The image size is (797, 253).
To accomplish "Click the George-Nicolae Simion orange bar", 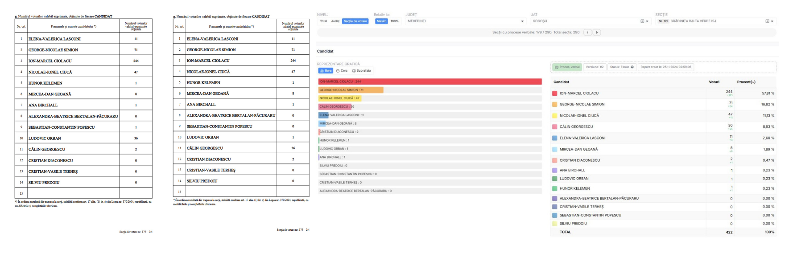I will (x=351, y=90).
